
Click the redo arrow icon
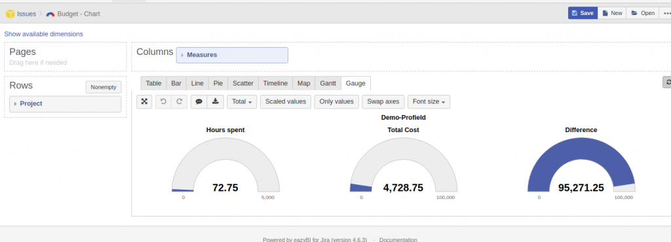180,101
